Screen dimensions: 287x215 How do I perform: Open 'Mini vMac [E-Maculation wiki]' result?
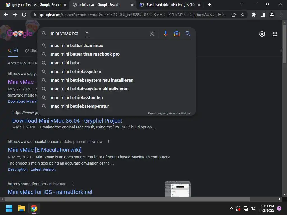click(x=45, y=150)
